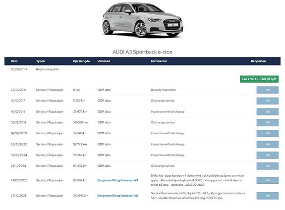
Task: Click 'Inspection with oil change' for 26/01/2022
Action: point(168,144)
